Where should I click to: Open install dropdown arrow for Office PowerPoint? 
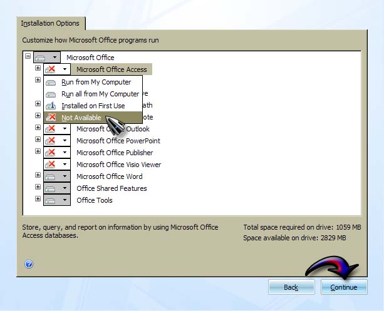click(x=65, y=141)
